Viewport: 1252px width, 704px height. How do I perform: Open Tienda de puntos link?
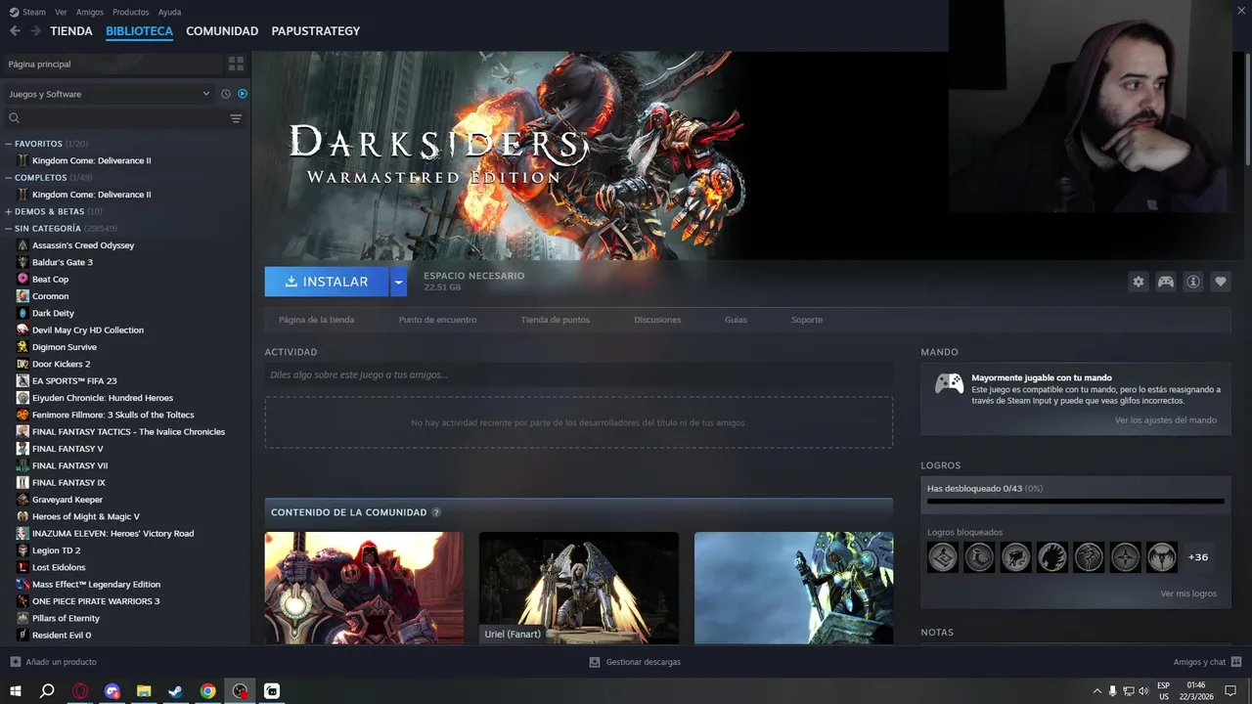click(556, 320)
